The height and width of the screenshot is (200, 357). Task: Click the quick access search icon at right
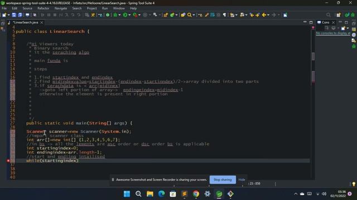329,15
